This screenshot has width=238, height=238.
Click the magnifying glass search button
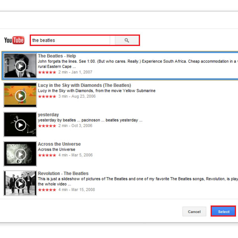(x=127, y=40)
